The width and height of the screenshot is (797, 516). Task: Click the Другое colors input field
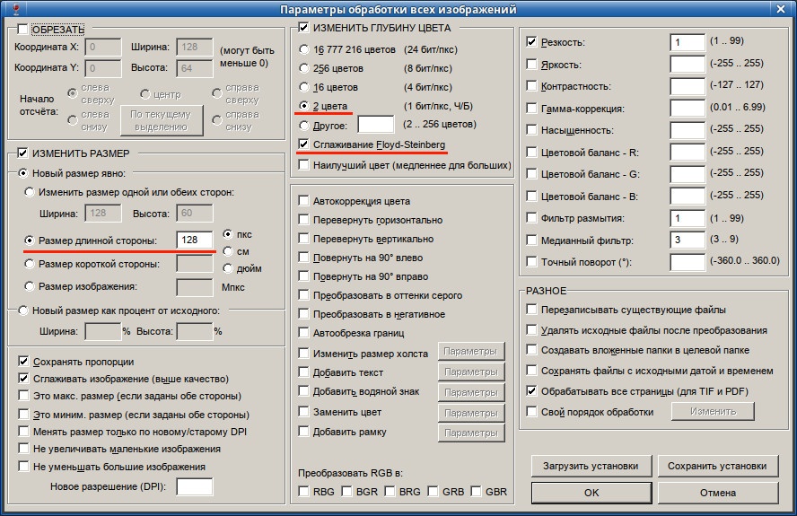(376, 125)
